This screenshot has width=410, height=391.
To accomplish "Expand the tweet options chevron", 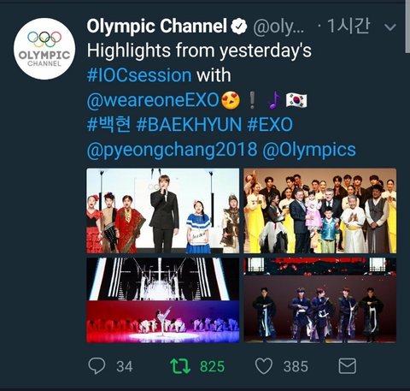I will [x=389, y=27].
